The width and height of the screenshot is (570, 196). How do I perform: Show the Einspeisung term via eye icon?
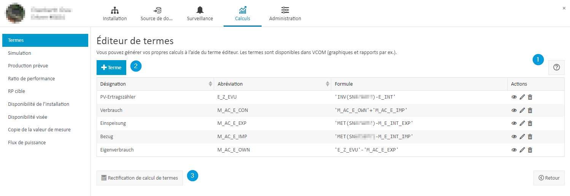point(514,123)
